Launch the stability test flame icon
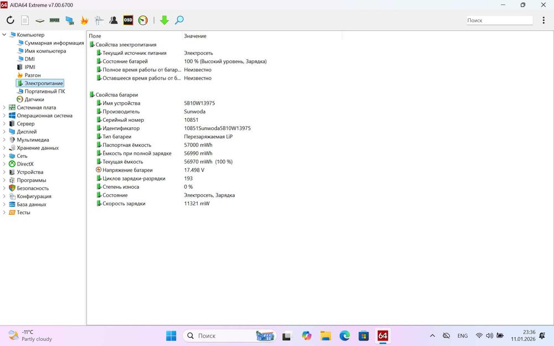Viewport: 554px width, 346px height. tap(84, 20)
